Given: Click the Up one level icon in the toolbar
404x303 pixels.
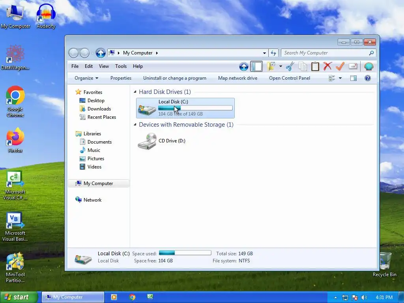Looking at the screenshot, I should click(244, 66).
